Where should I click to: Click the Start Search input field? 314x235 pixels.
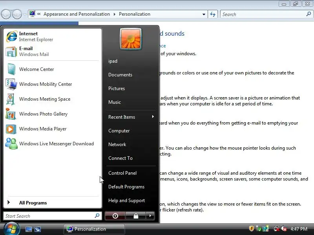tap(53, 216)
